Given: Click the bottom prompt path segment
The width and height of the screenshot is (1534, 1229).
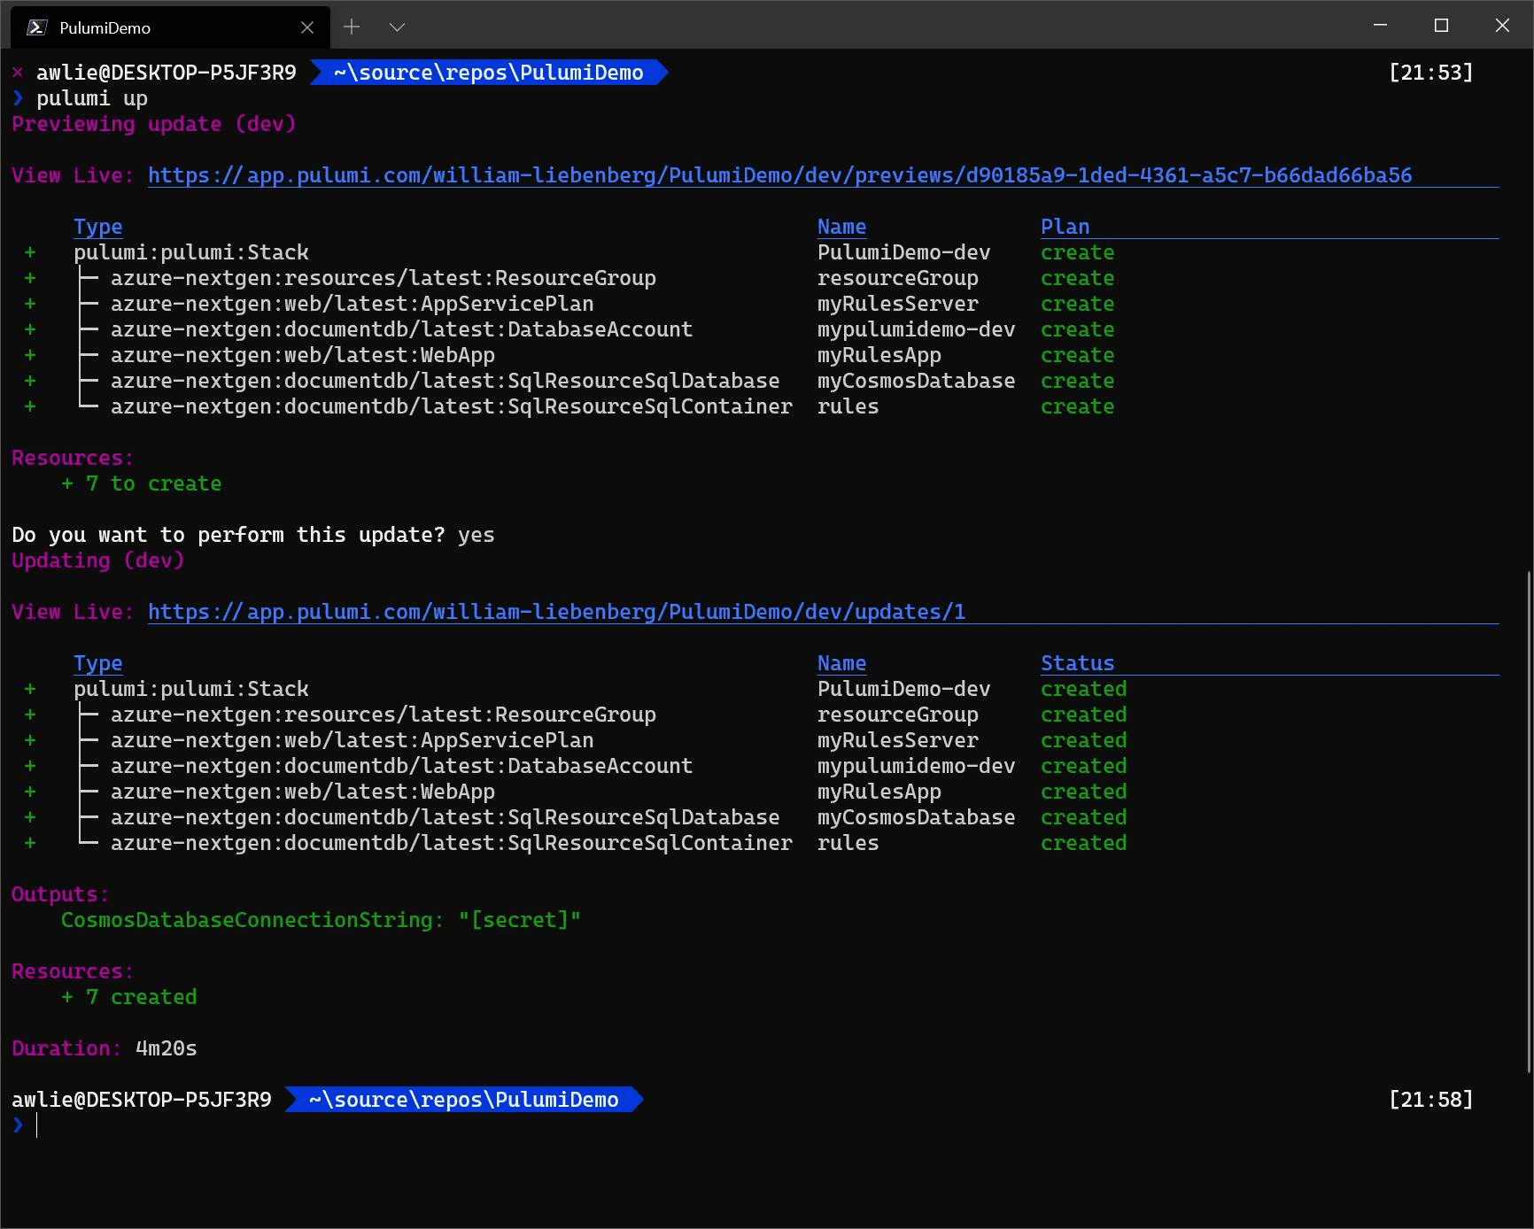Looking at the screenshot, I should pyautogui.click(x=463, y=1100).
